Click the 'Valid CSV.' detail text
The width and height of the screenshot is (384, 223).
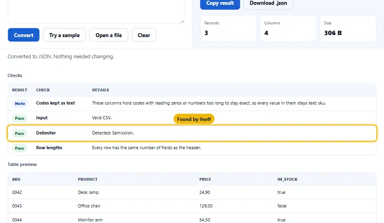[102, 118]
